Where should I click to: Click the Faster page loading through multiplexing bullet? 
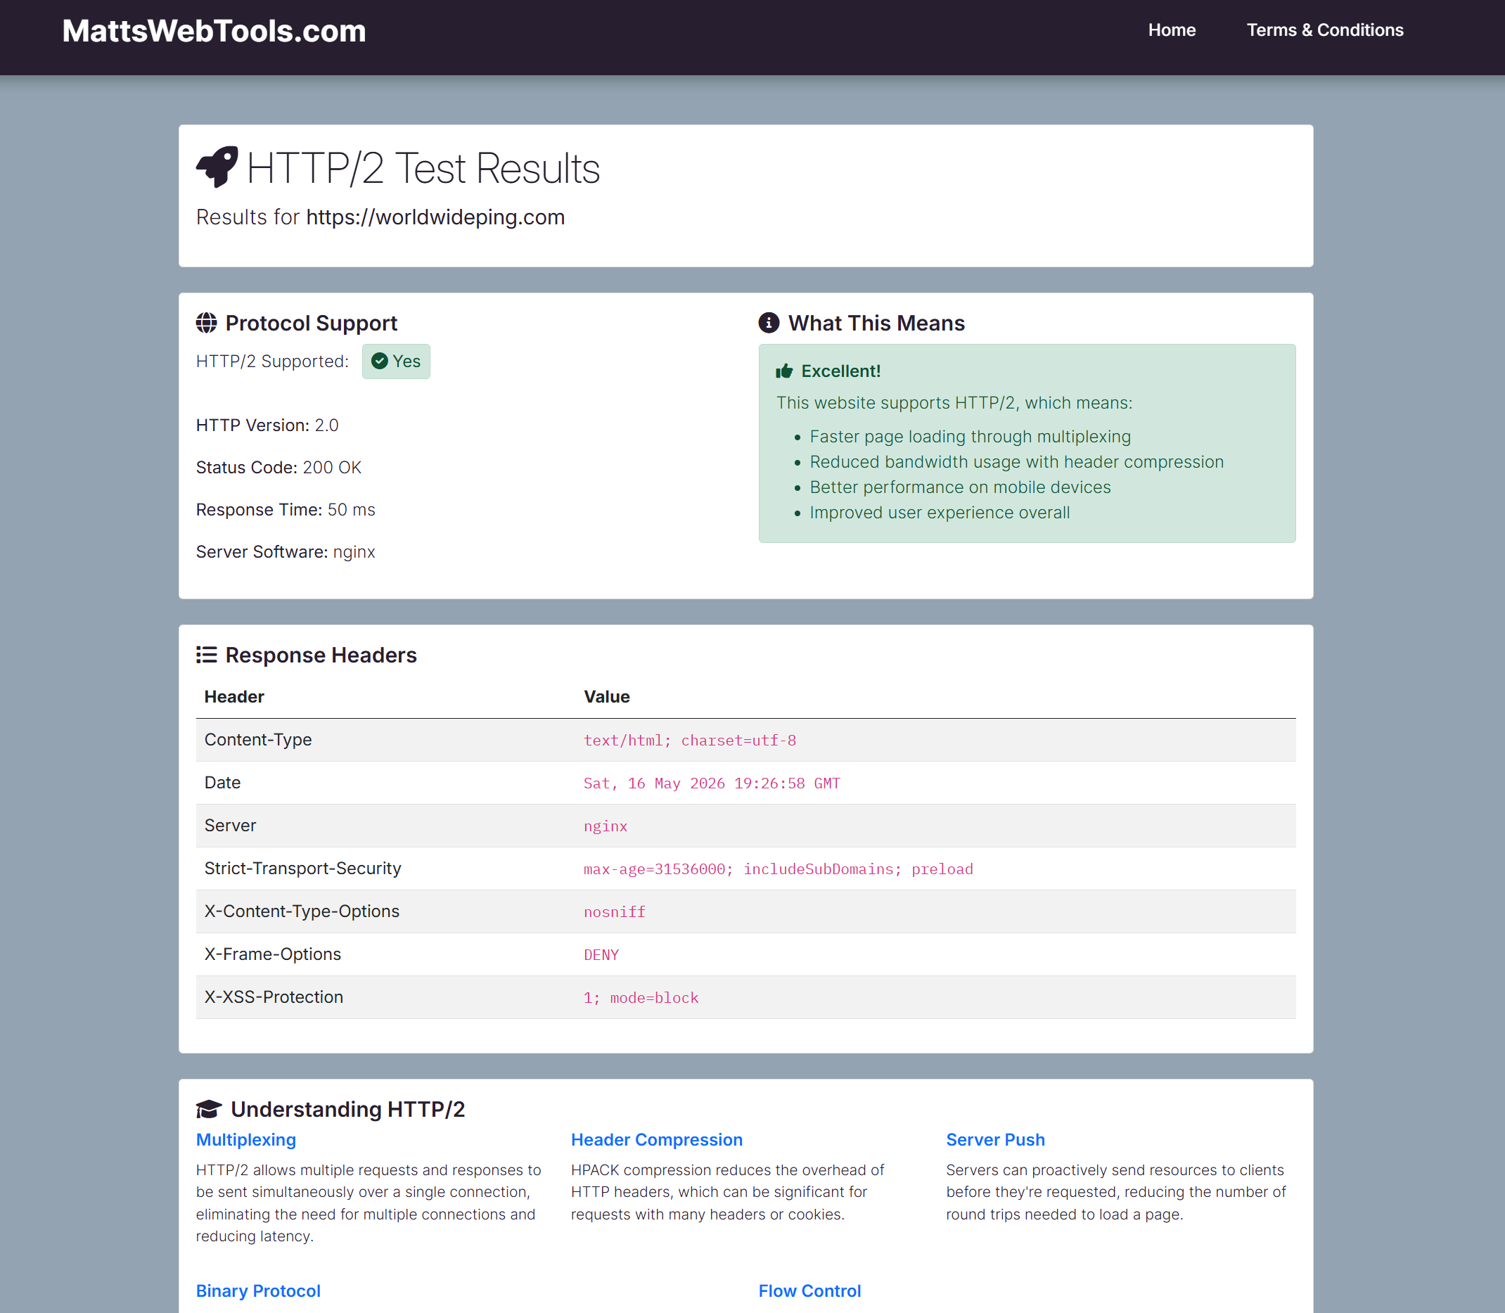coord(970,436)
